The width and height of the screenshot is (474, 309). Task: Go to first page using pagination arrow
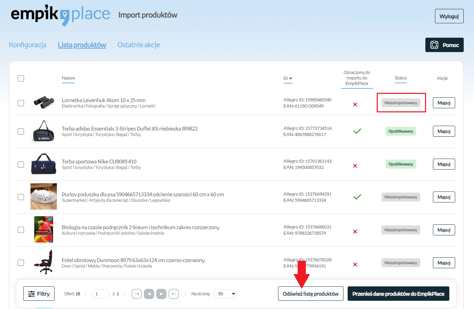tap(137, 294)
